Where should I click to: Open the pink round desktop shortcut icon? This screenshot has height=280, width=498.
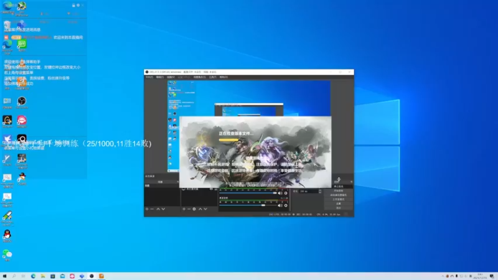coord(22,121)
